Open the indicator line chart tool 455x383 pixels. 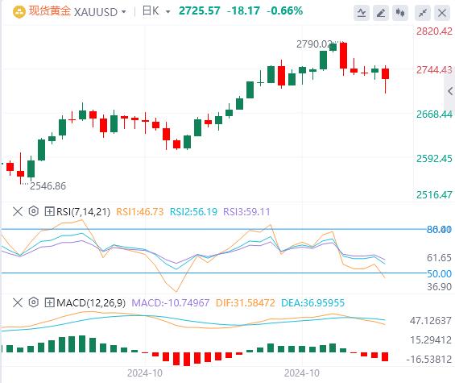[362, 13]
